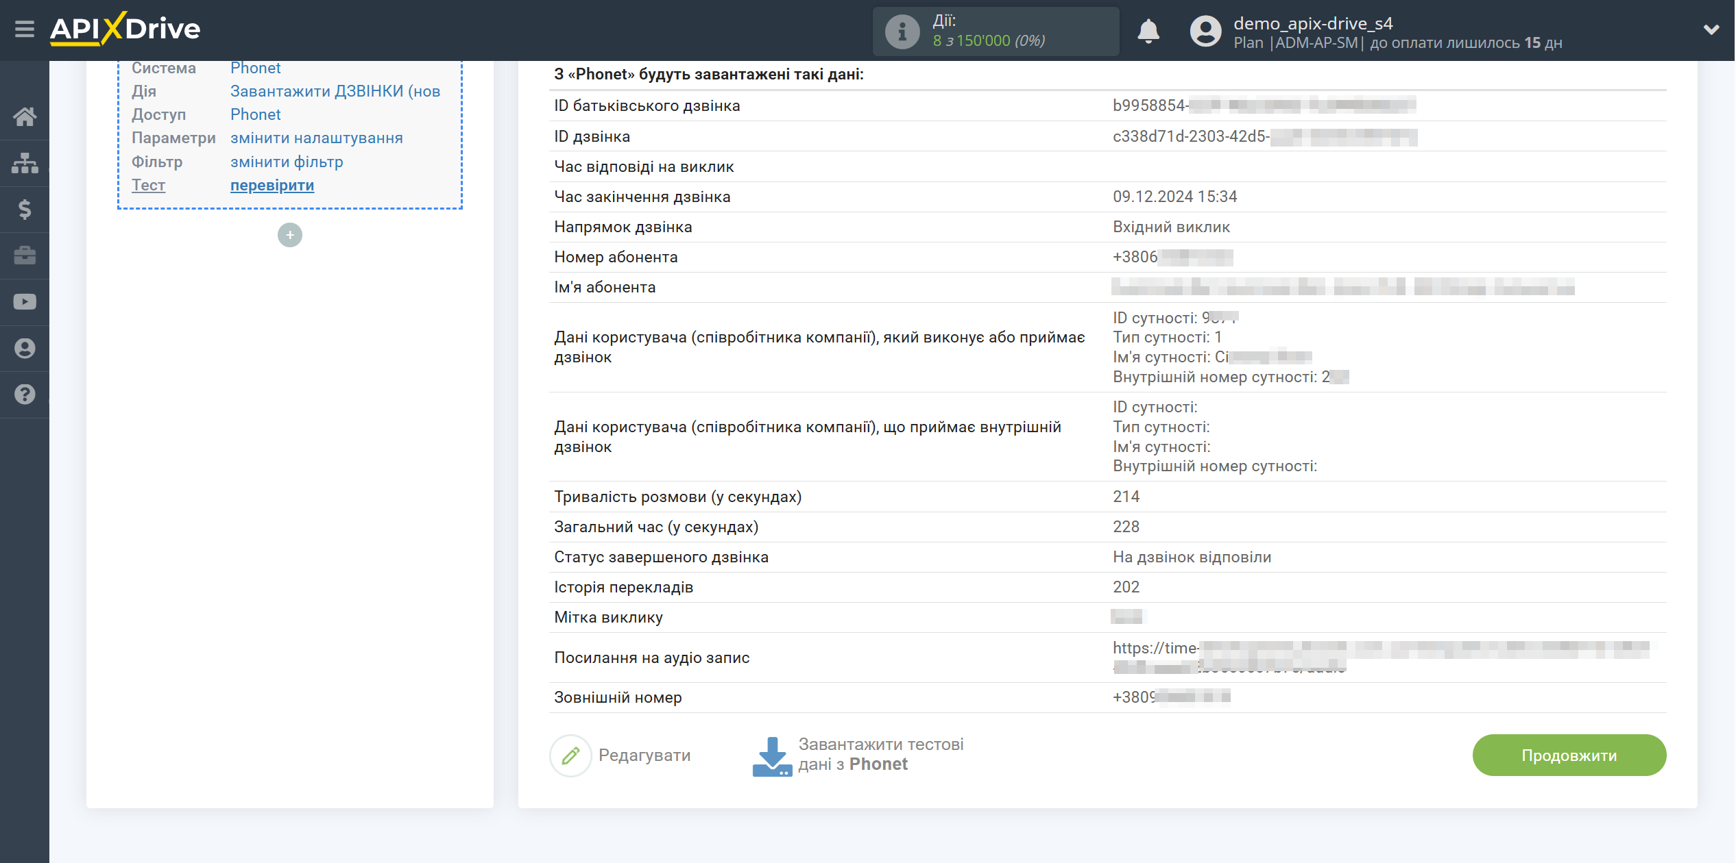Click the ApiX-Drive logo
This screenshot has height=863, width=1736.
(125, 29)
